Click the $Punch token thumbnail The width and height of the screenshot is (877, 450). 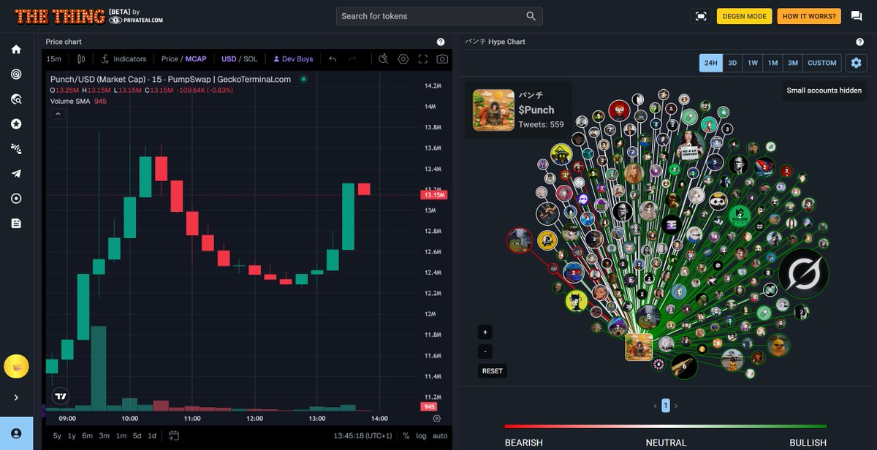(493, 110)
